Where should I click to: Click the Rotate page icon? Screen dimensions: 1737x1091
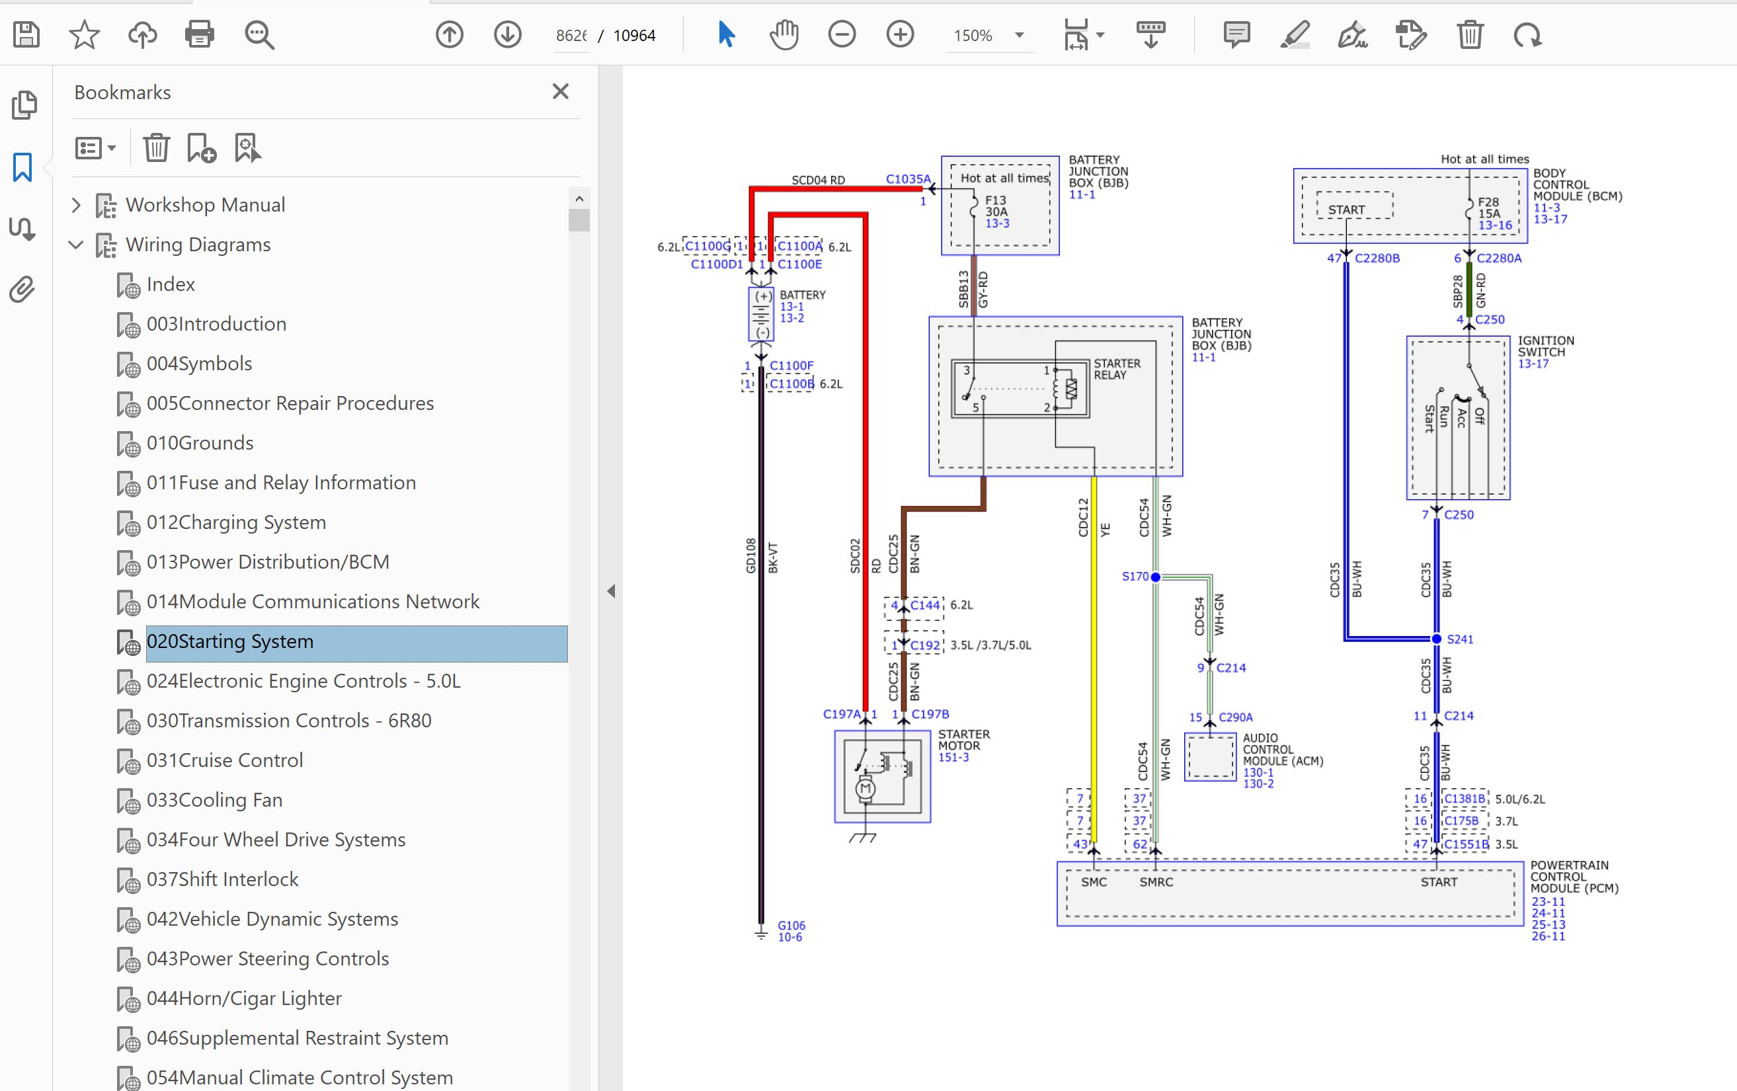point(1527,34)
